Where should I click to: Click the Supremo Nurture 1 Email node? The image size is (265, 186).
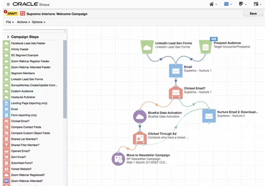[x=176, y=71]
